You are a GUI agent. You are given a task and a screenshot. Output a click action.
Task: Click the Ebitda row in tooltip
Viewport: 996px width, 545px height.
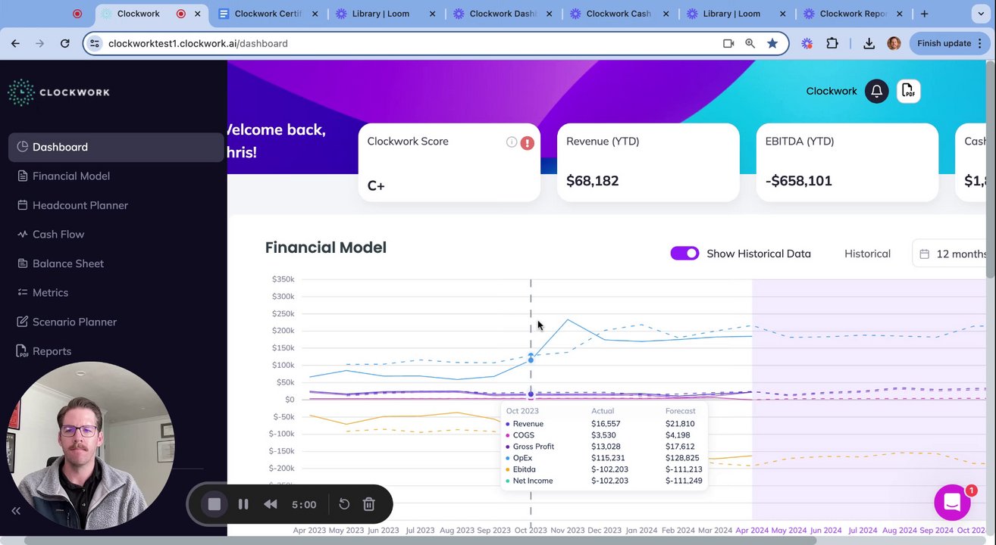click(604, 469)
